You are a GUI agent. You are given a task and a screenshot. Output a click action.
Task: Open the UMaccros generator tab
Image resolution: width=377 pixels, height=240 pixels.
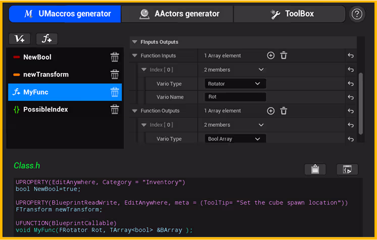click(x=65, y=14)
